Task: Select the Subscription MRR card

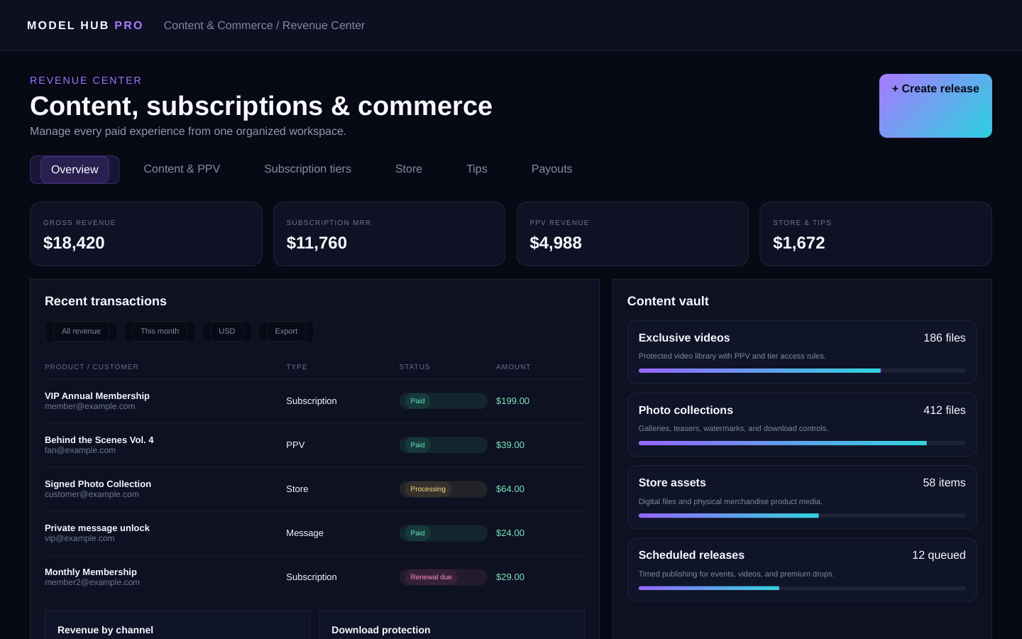Action: pyautogui.click(x=390, y=234)
